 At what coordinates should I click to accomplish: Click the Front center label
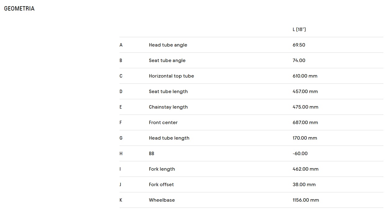(x=163, y=123)
